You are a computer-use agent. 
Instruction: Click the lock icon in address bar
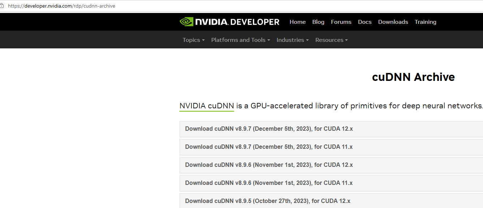pos(2,6)
